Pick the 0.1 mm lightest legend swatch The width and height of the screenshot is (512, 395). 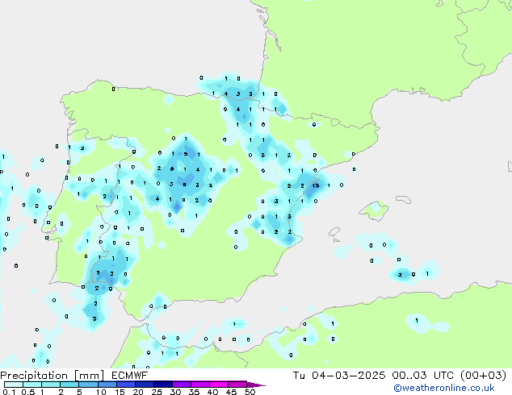pos(12,385)
